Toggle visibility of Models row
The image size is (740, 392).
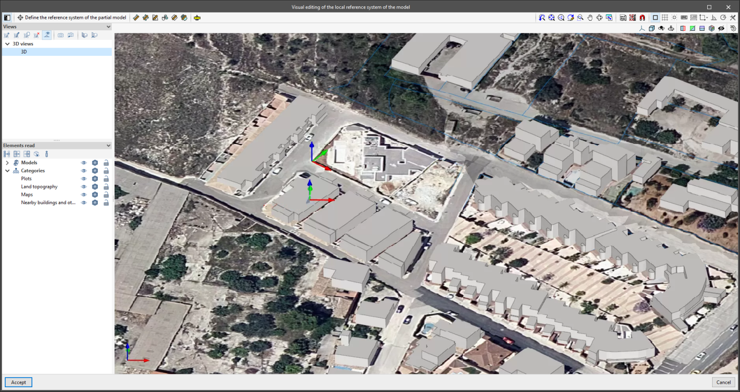84,163
